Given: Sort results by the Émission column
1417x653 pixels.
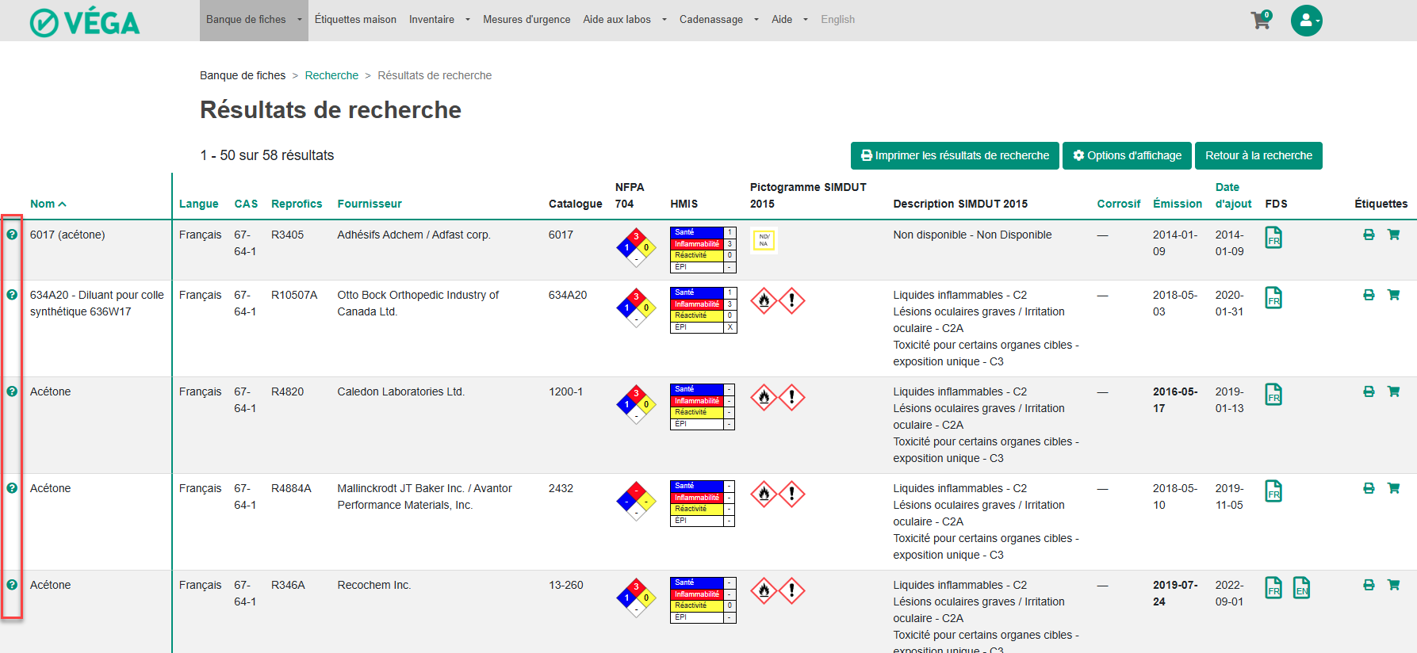Looking at the screenshot, I should tap(1178, 204).
